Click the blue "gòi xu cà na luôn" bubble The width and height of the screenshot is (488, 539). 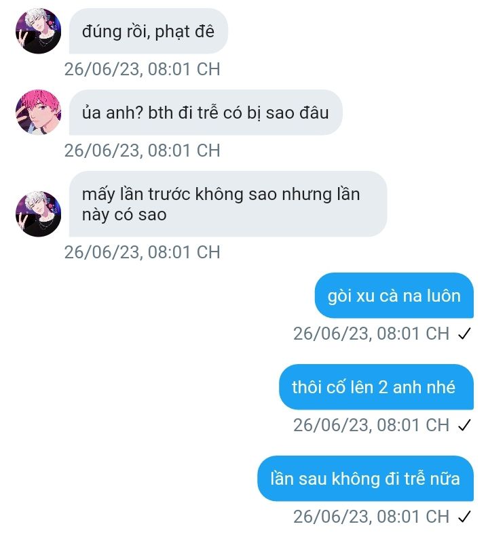[394, 296]
